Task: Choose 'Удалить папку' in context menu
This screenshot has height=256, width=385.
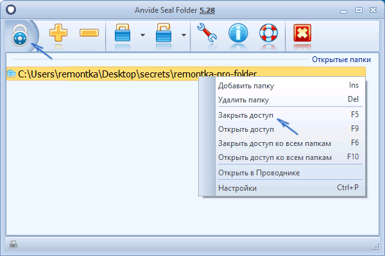Action: 243,100
